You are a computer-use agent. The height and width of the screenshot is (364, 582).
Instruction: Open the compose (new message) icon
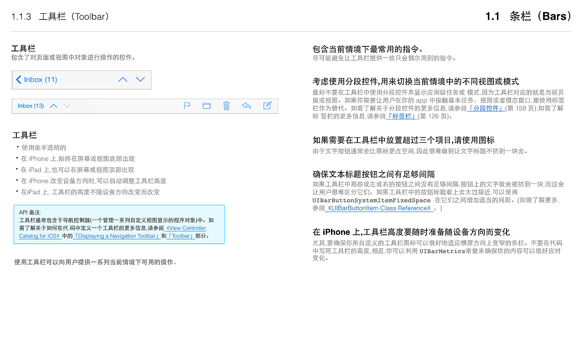tap(267, 105)
